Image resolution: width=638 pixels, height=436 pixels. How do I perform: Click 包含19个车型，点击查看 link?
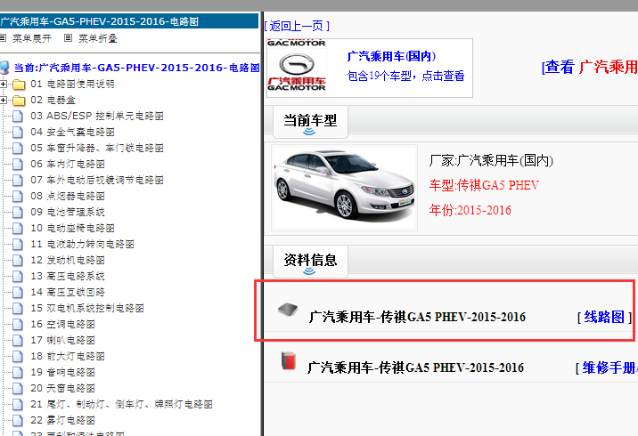(x=405, y=76)
